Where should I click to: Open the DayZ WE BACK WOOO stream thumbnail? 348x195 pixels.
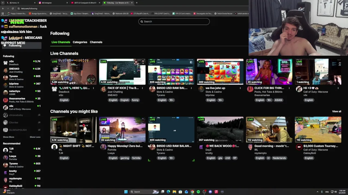click(220, 129)
